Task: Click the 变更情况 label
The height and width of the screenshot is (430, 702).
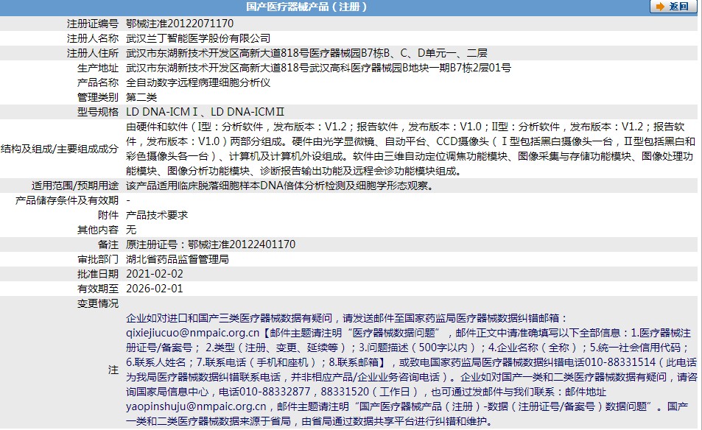Action: (97, 303)
